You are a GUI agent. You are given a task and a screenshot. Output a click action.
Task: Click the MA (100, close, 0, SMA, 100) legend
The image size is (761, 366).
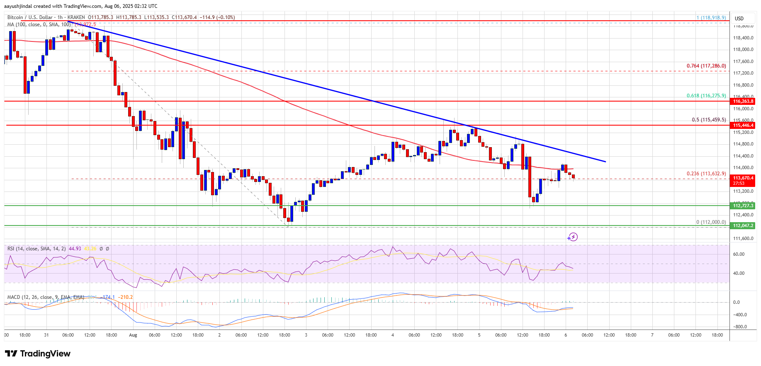(x=39, y=24)
